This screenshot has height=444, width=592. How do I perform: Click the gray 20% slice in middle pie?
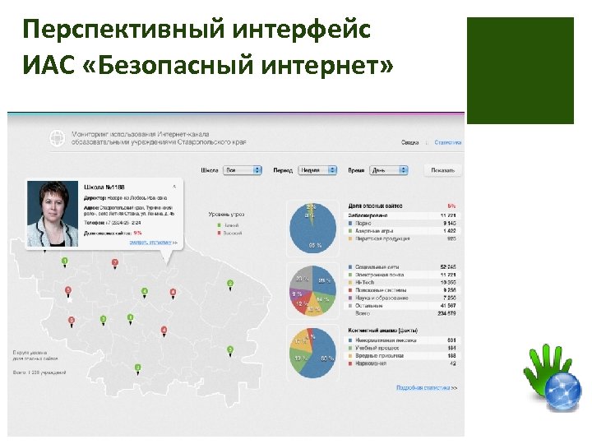click(x=303, y=278)
